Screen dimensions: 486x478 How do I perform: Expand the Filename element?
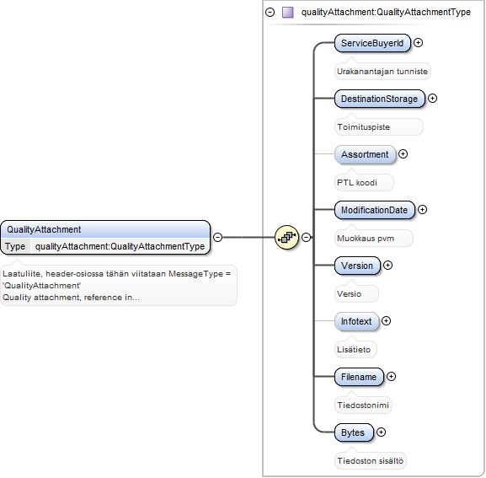pos(391,377)
